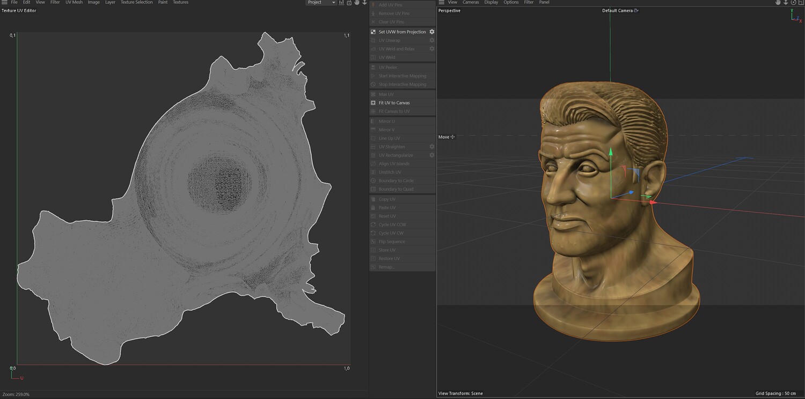Open the UV Mesh menu
Viewport: 805px width, 399px height.
[74, 3]
